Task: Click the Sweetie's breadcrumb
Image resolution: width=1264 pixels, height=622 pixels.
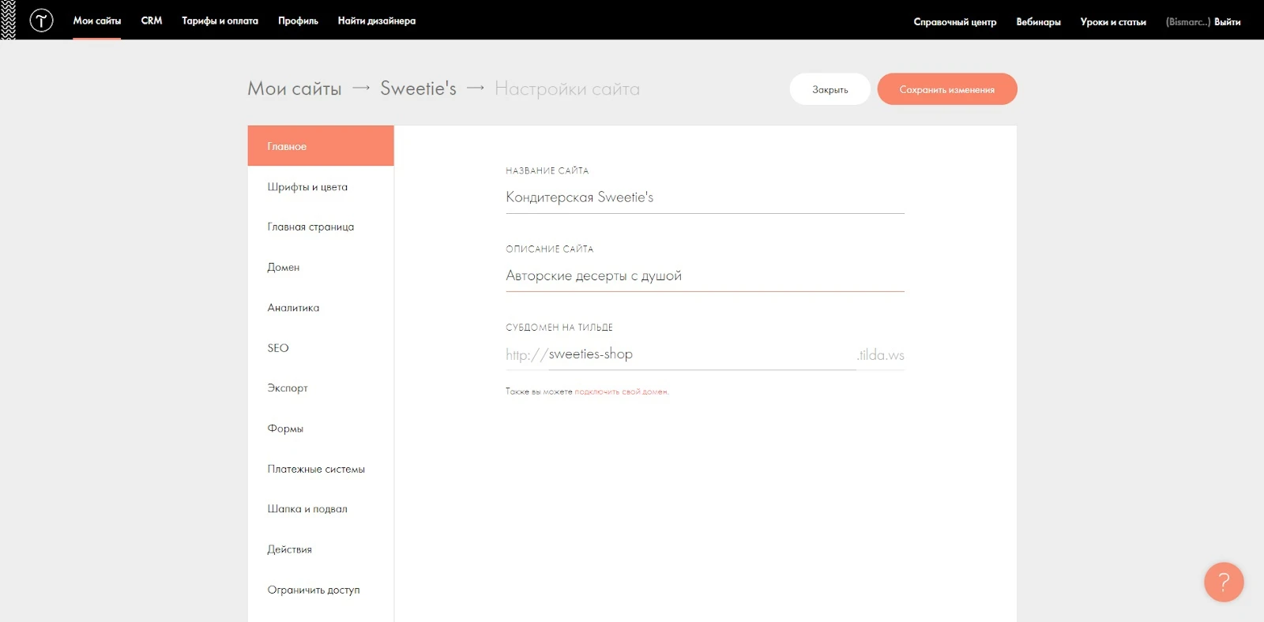Action: (418, 88)
